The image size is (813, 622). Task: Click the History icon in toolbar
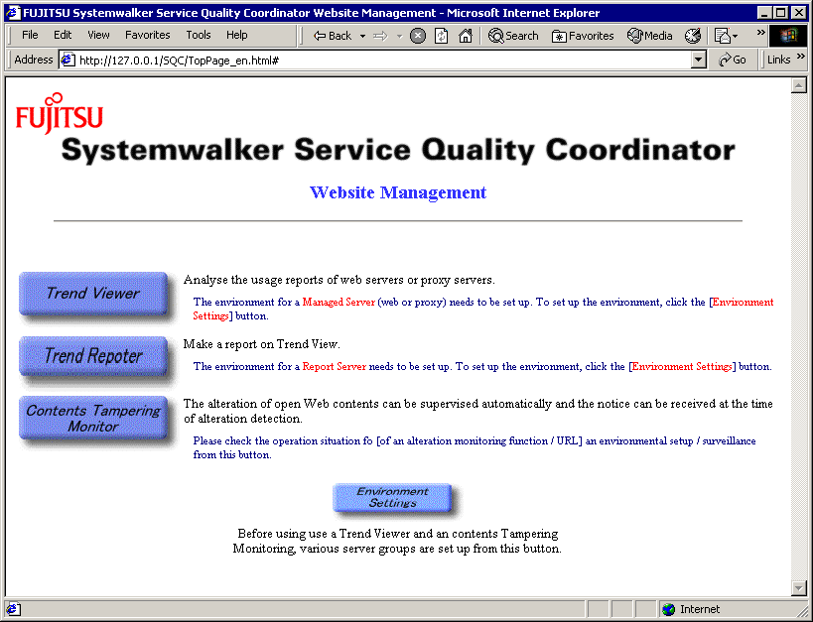tap(693, 36)
